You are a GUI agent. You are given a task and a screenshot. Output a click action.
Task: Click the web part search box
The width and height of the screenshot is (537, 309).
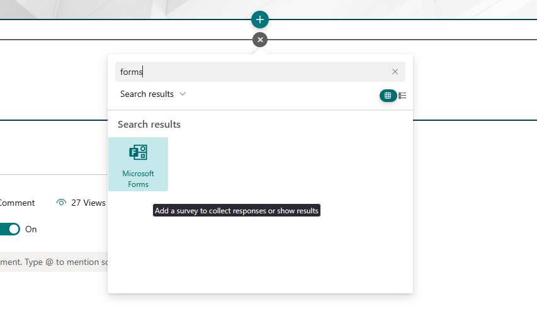(x=260, y=72)
